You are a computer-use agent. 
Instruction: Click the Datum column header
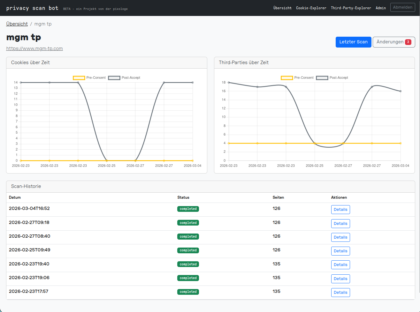pos(15,197)
